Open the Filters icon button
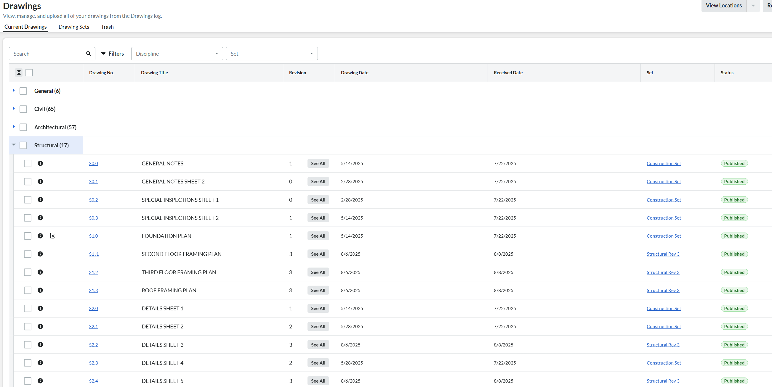This screenshot has height=387, width=772. pos(112,54)
